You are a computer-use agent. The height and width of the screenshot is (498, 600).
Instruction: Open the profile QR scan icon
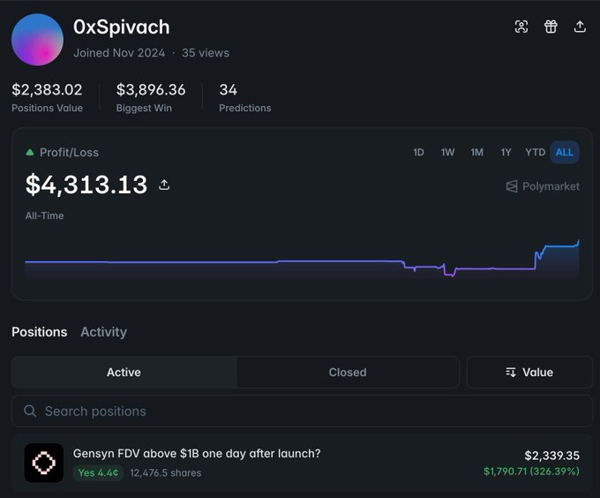click(521, 26)
